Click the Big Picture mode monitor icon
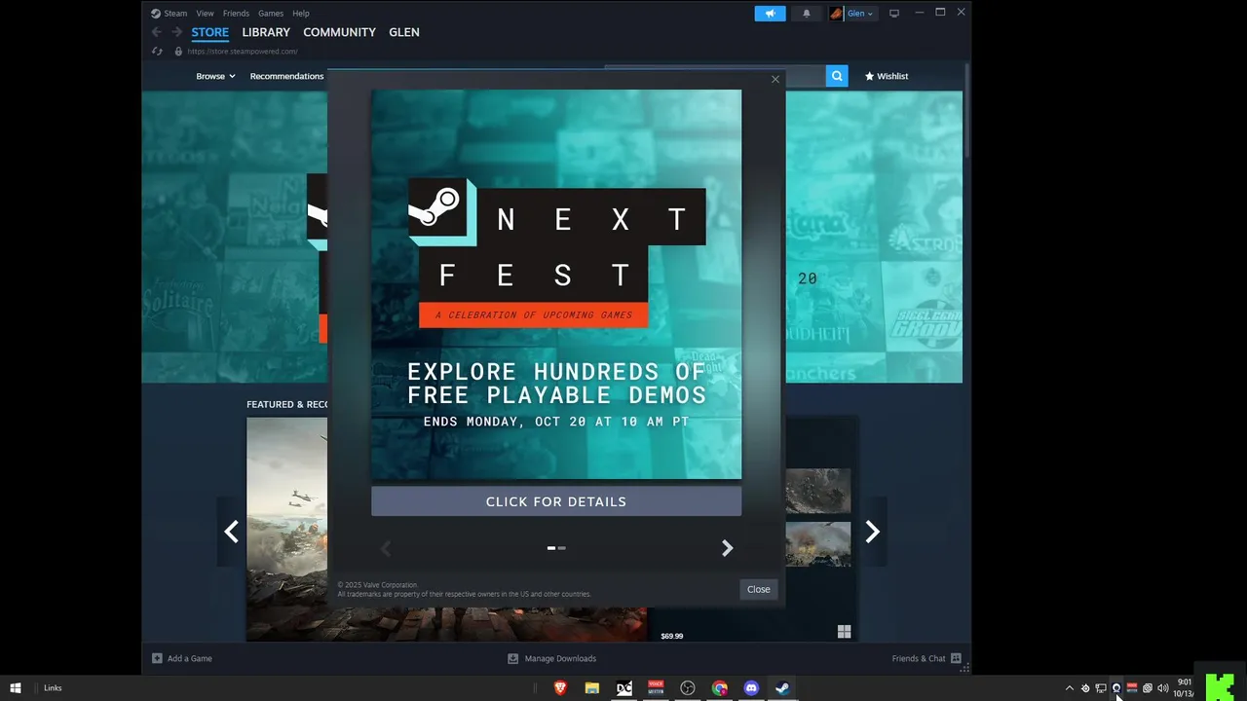1247x701 pixels. (894, 14)
